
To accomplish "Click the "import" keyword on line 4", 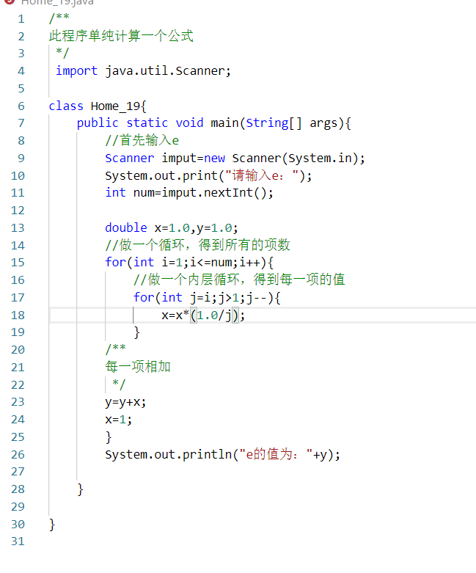I will 77,71.
